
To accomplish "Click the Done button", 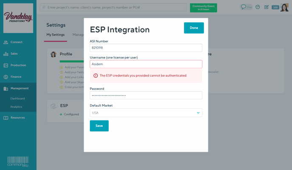I will (194, 28).
